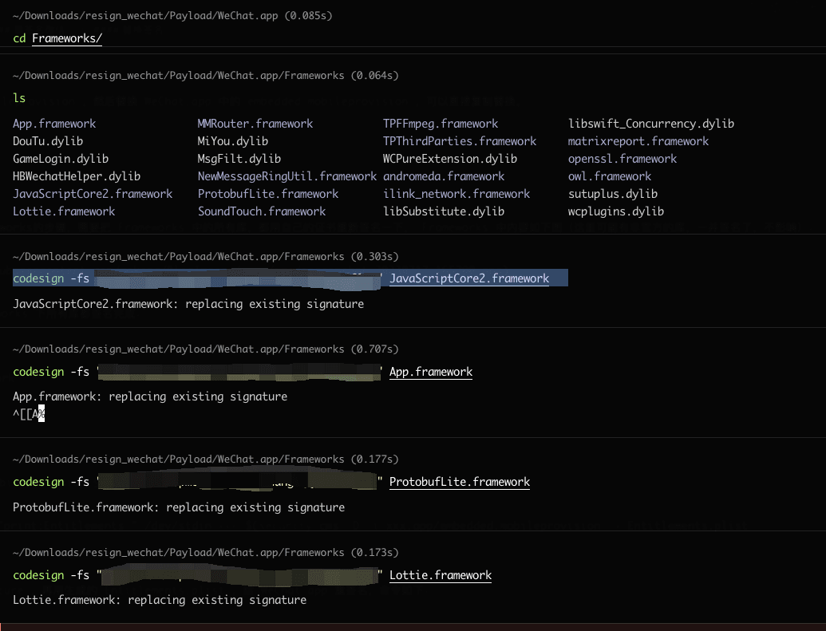Click NewMessageRingUtil.framework entry
826x631 pixels.
pyautogui.click(x=287, y=176)
